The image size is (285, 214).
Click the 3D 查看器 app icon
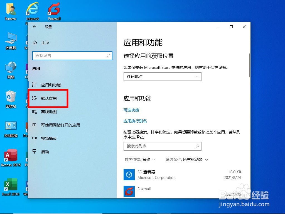click(129, 175)
